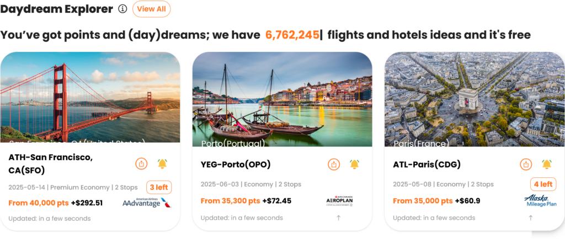This screenshot has width=565, height=239.
Task: Expand ATL-Paris card using the up arrow
Action: point(530,218)
